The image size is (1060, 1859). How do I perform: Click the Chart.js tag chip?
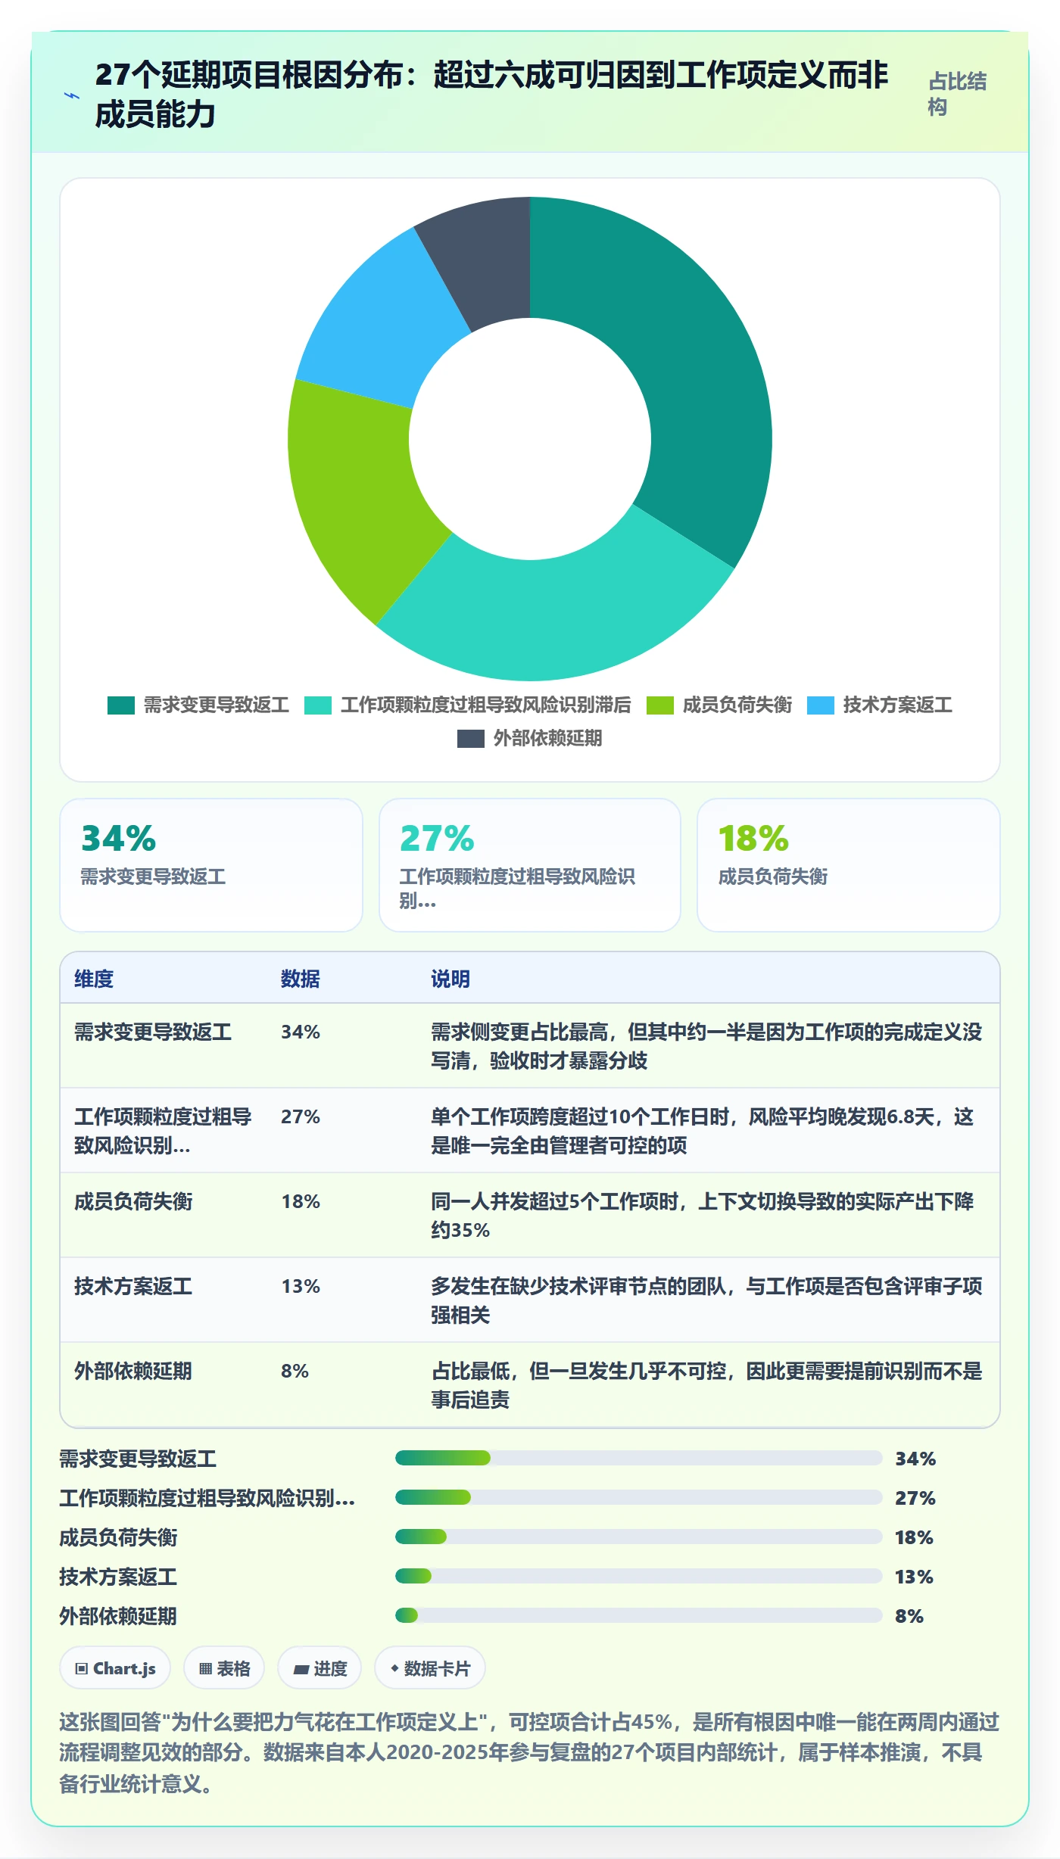(115, 1667)
